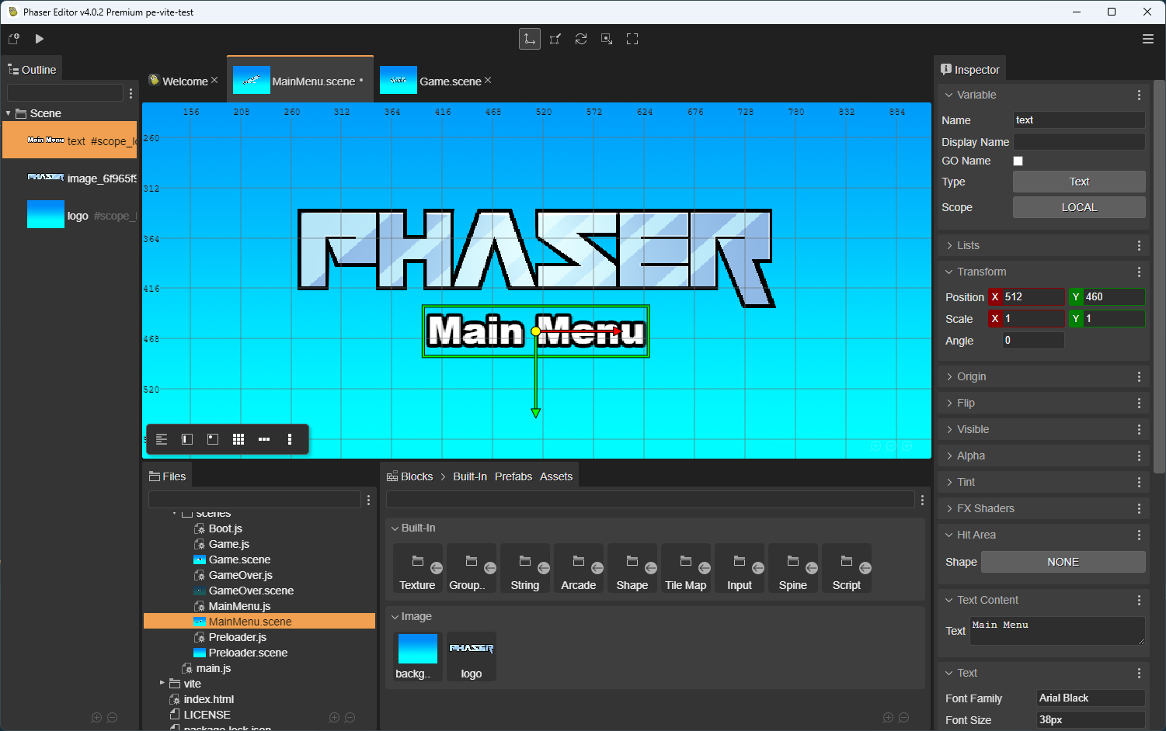
Task: Open the Outline panel options menu
Action: coord(131,93)
